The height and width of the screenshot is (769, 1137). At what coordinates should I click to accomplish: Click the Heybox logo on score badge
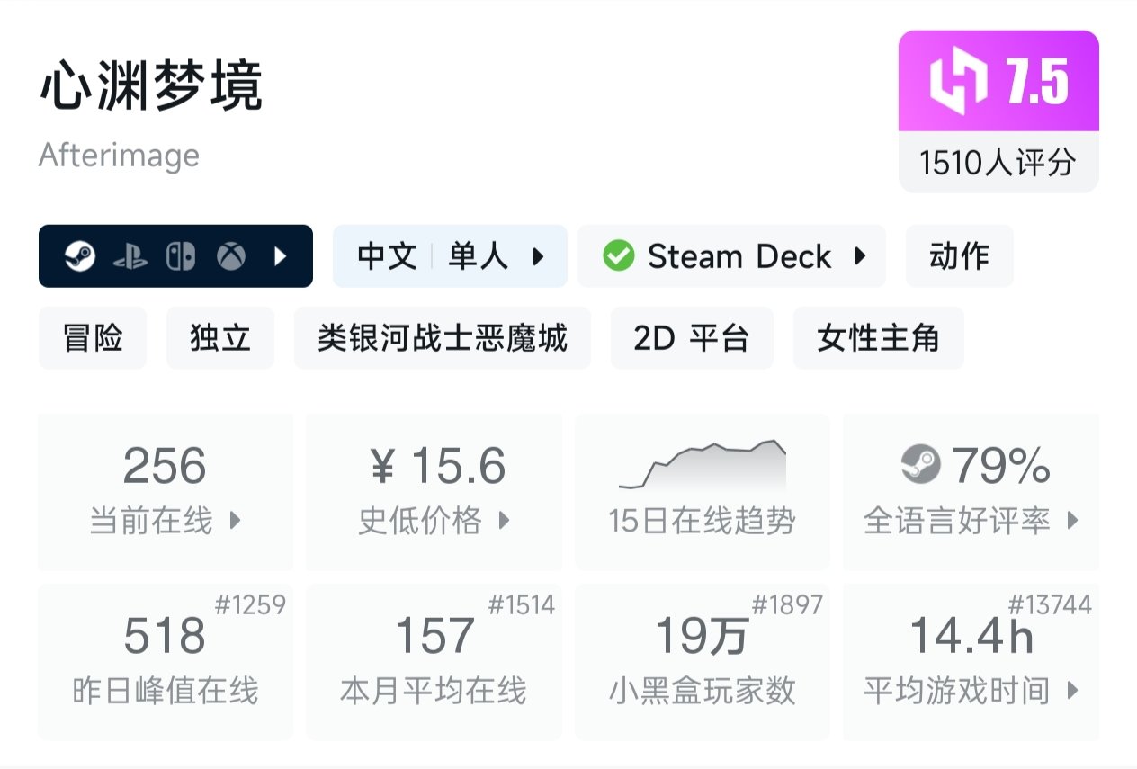click(x=958, y=83)
